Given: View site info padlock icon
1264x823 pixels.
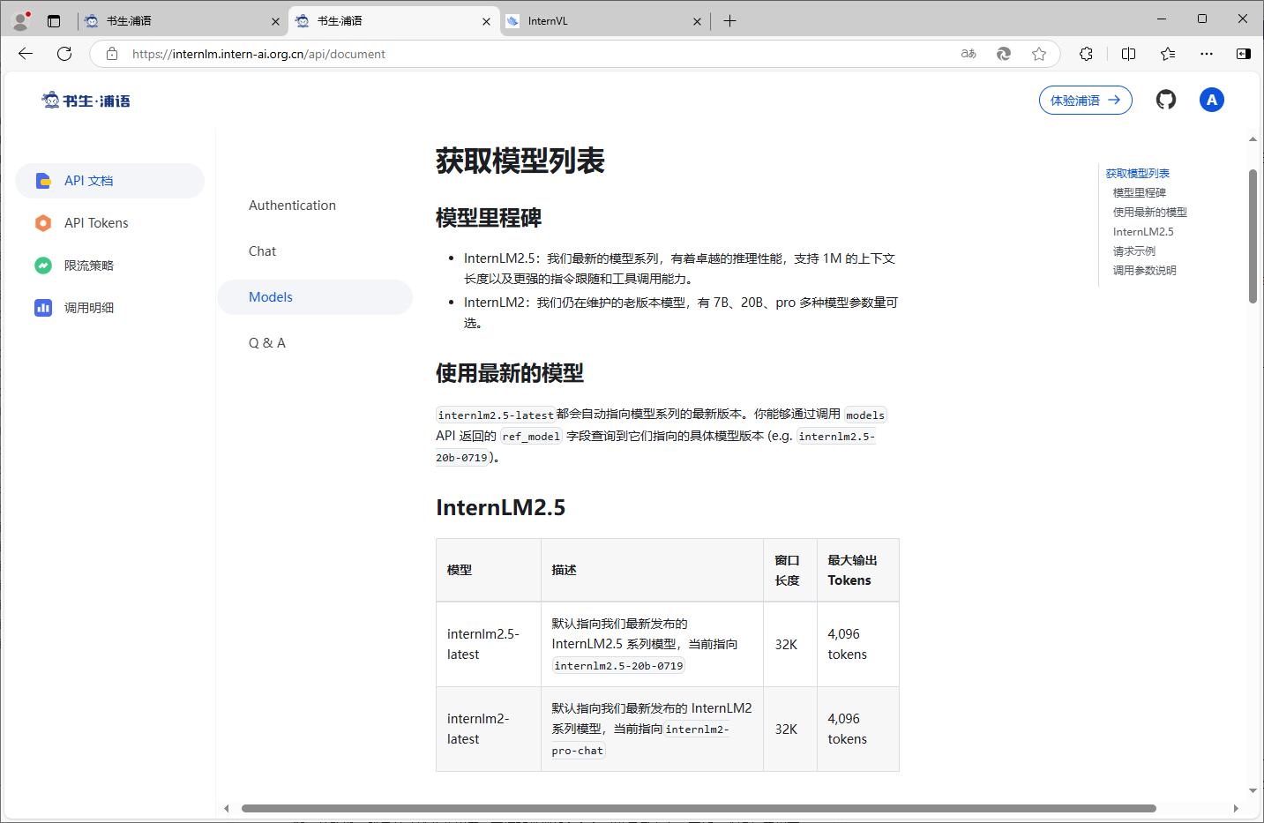Looking at the screenshot, I should click(x=112, y=54).
